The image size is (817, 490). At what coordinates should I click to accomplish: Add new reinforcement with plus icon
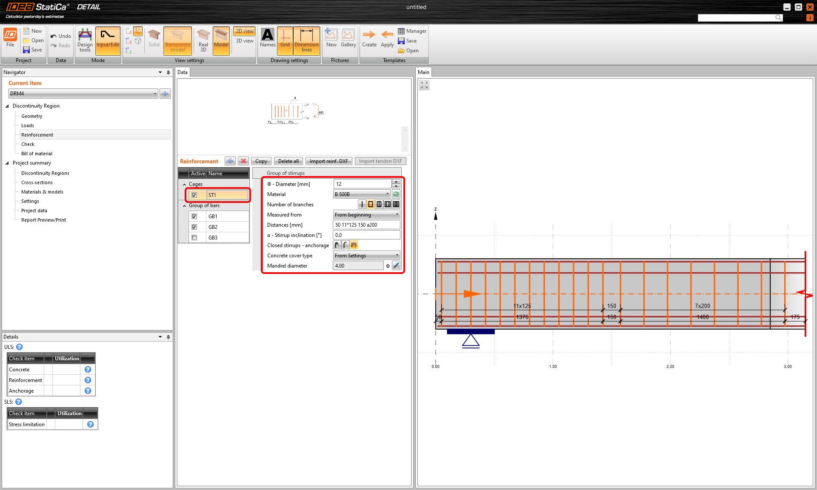(x=230, y=161)
